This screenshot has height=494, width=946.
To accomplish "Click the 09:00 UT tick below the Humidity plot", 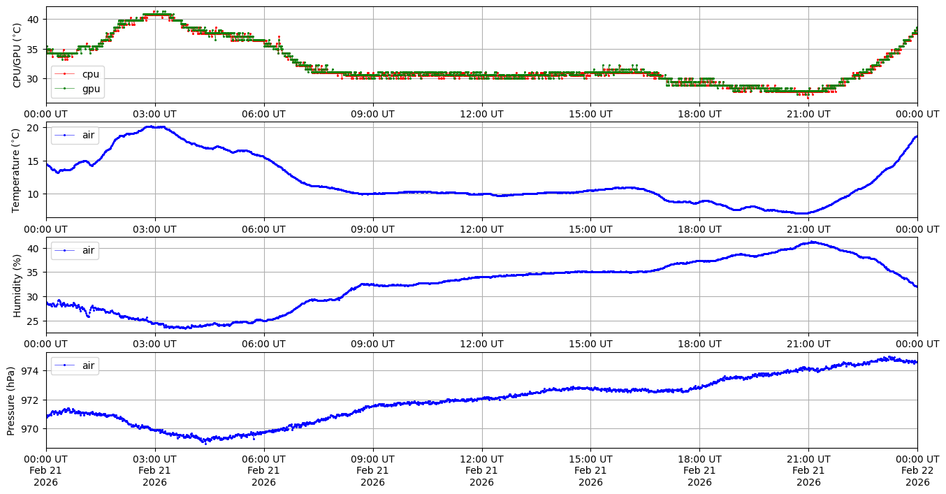I will (372, 344).
